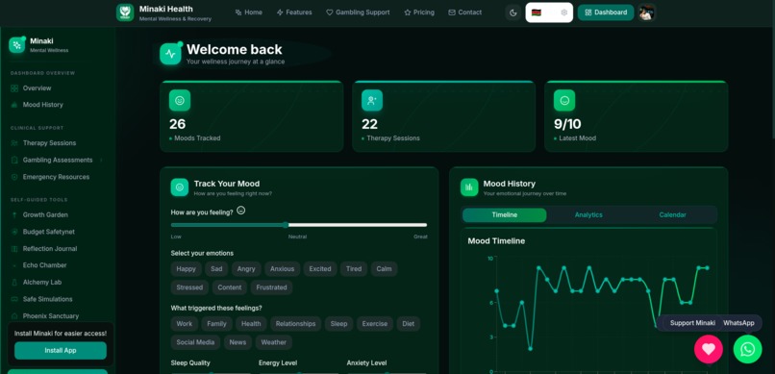Click the Mood History chart icon in sidebar
This screenshot has height=374, width=775.
[14, 105]
